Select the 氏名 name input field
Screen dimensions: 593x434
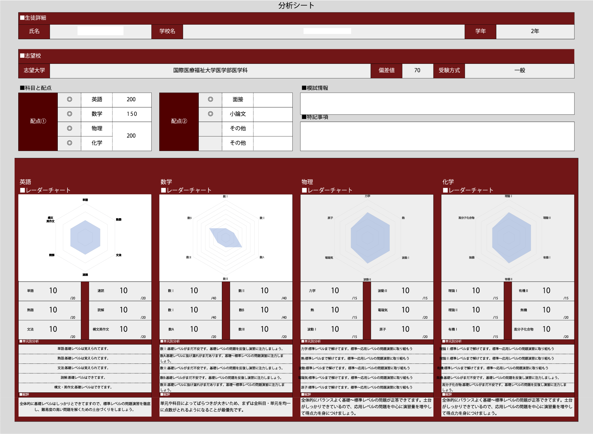click(100, 31)
